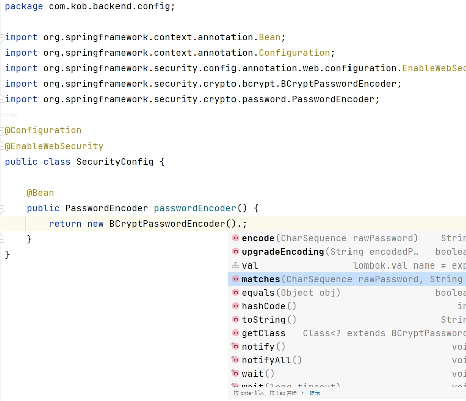
Task: Select the encode method suggestion
Action: click(347, 238)
